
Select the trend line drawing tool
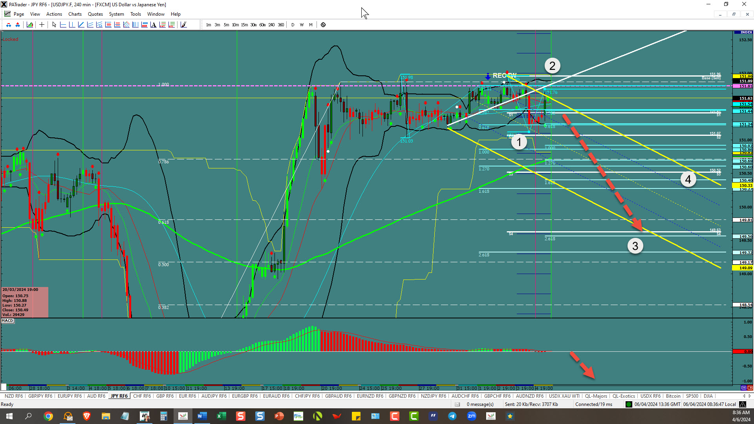click(x=81, y=25)
